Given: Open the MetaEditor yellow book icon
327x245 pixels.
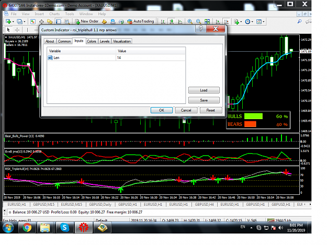Looking at the screenshot, I should [105, 21].
